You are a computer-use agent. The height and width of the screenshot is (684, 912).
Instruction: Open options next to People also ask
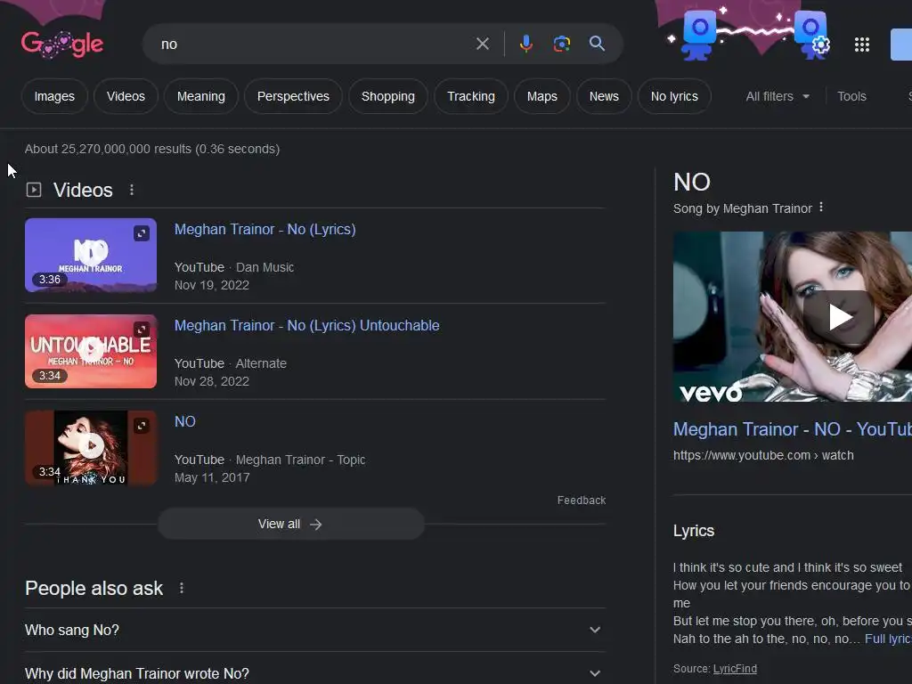click(x=182, y=588)
